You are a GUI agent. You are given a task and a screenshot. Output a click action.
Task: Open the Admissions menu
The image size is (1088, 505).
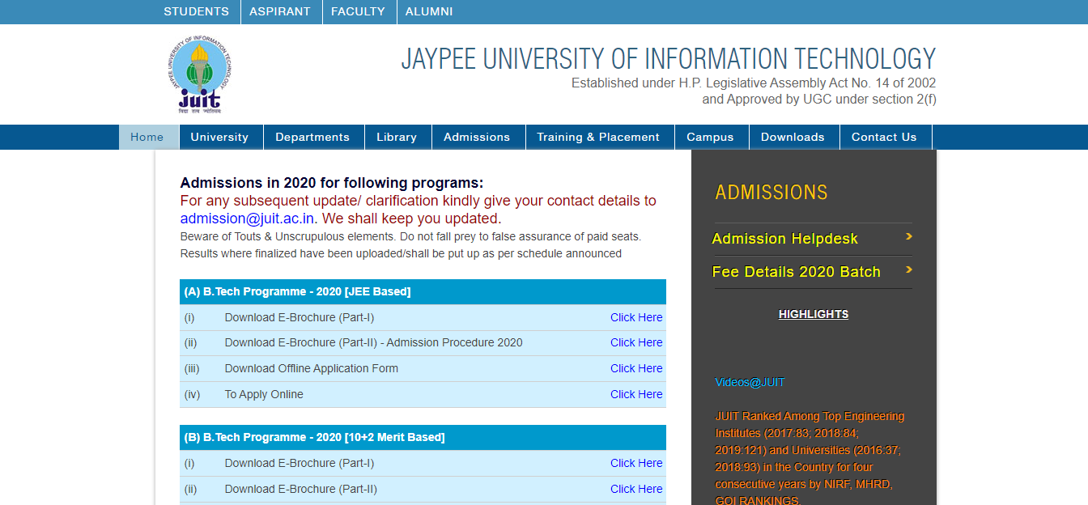(478, 137)
